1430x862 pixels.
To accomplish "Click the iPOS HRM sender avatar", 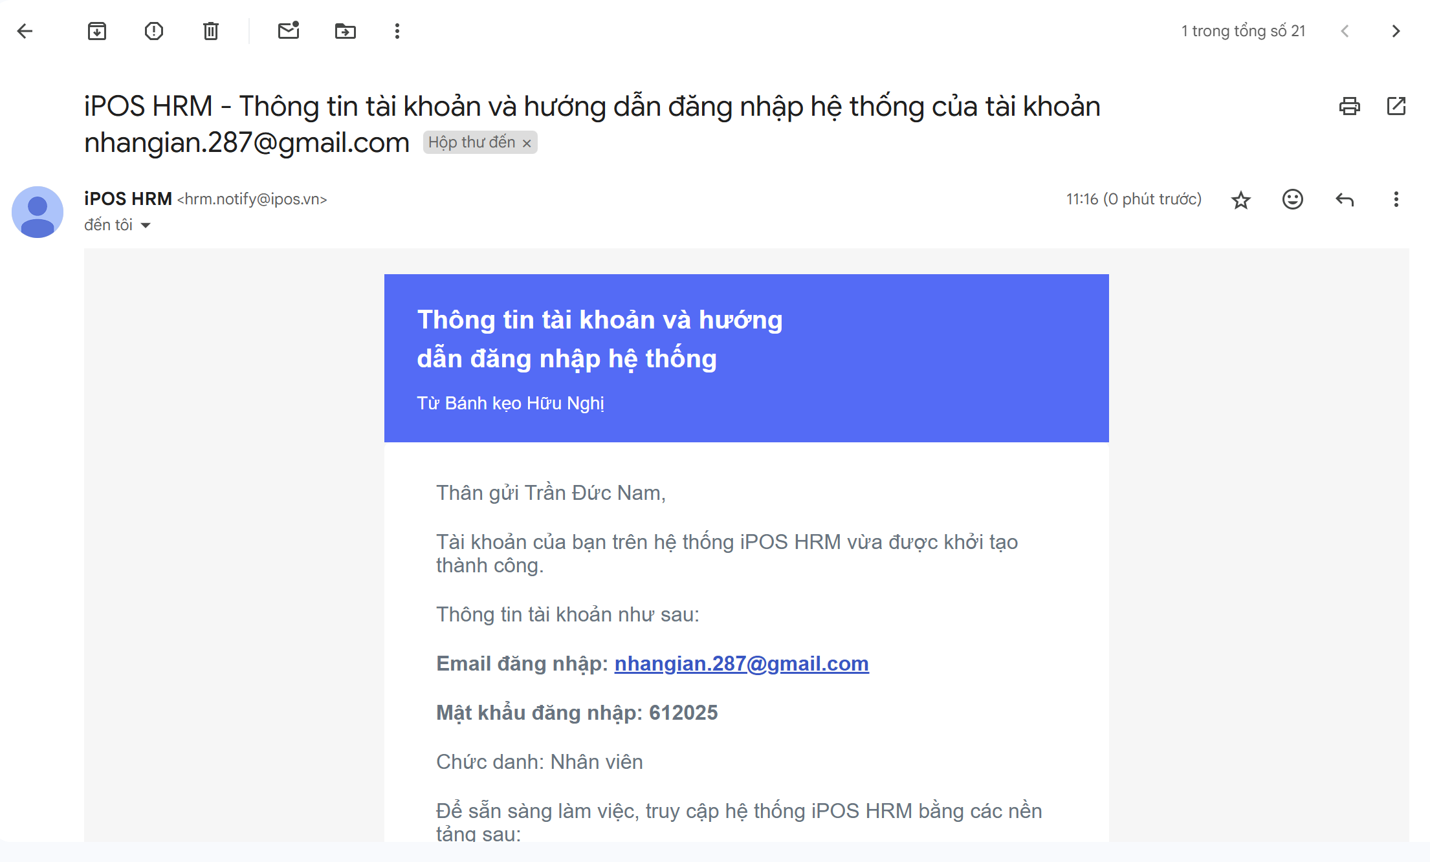I will (x=38, y=212).
